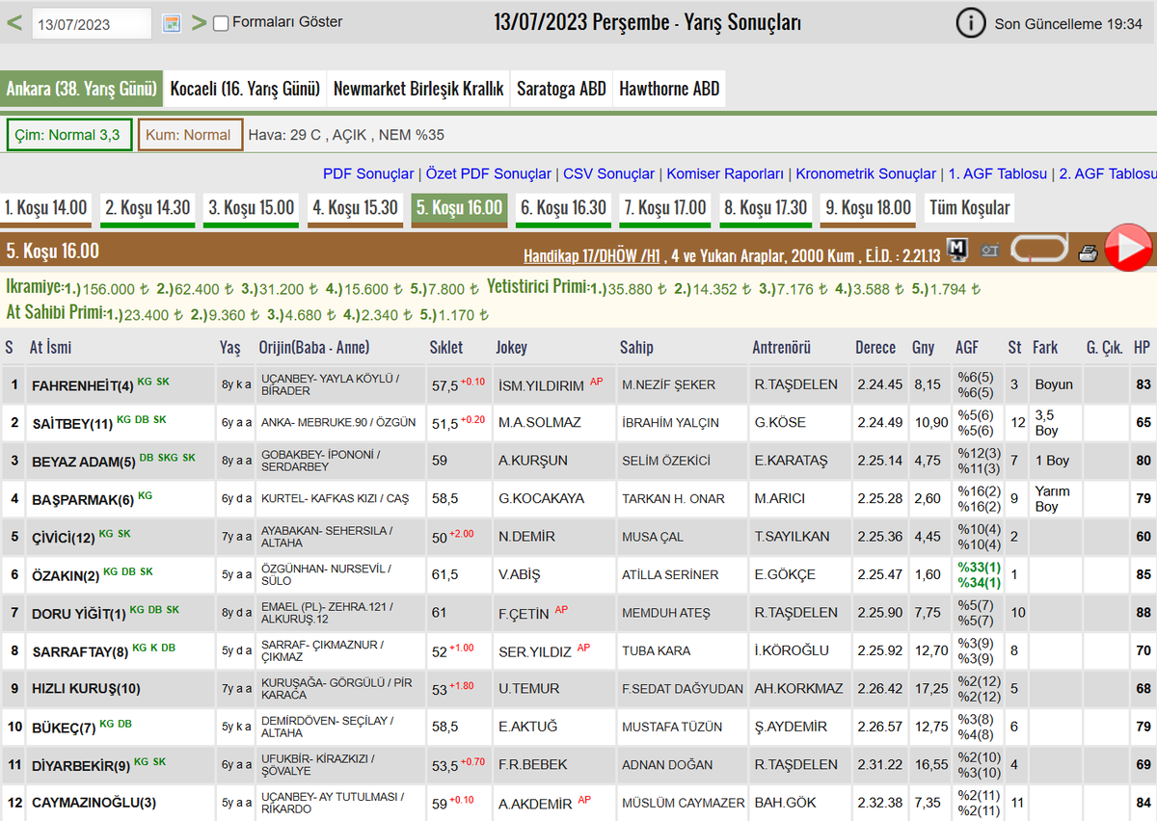Open the calendar date picker icon
Image resolution: width=1157 pixels, height=821 pixels.
[172, 23]
